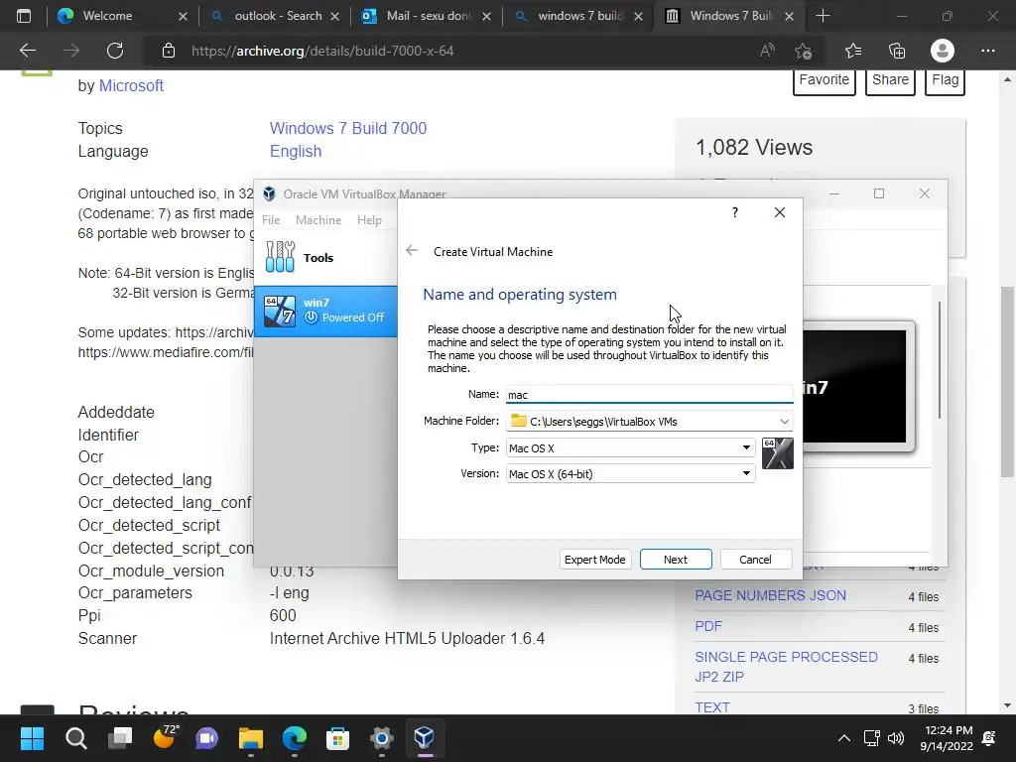Open the tab actions menu icon
The height and width of the screenshot is (762, 1016).
24,16
